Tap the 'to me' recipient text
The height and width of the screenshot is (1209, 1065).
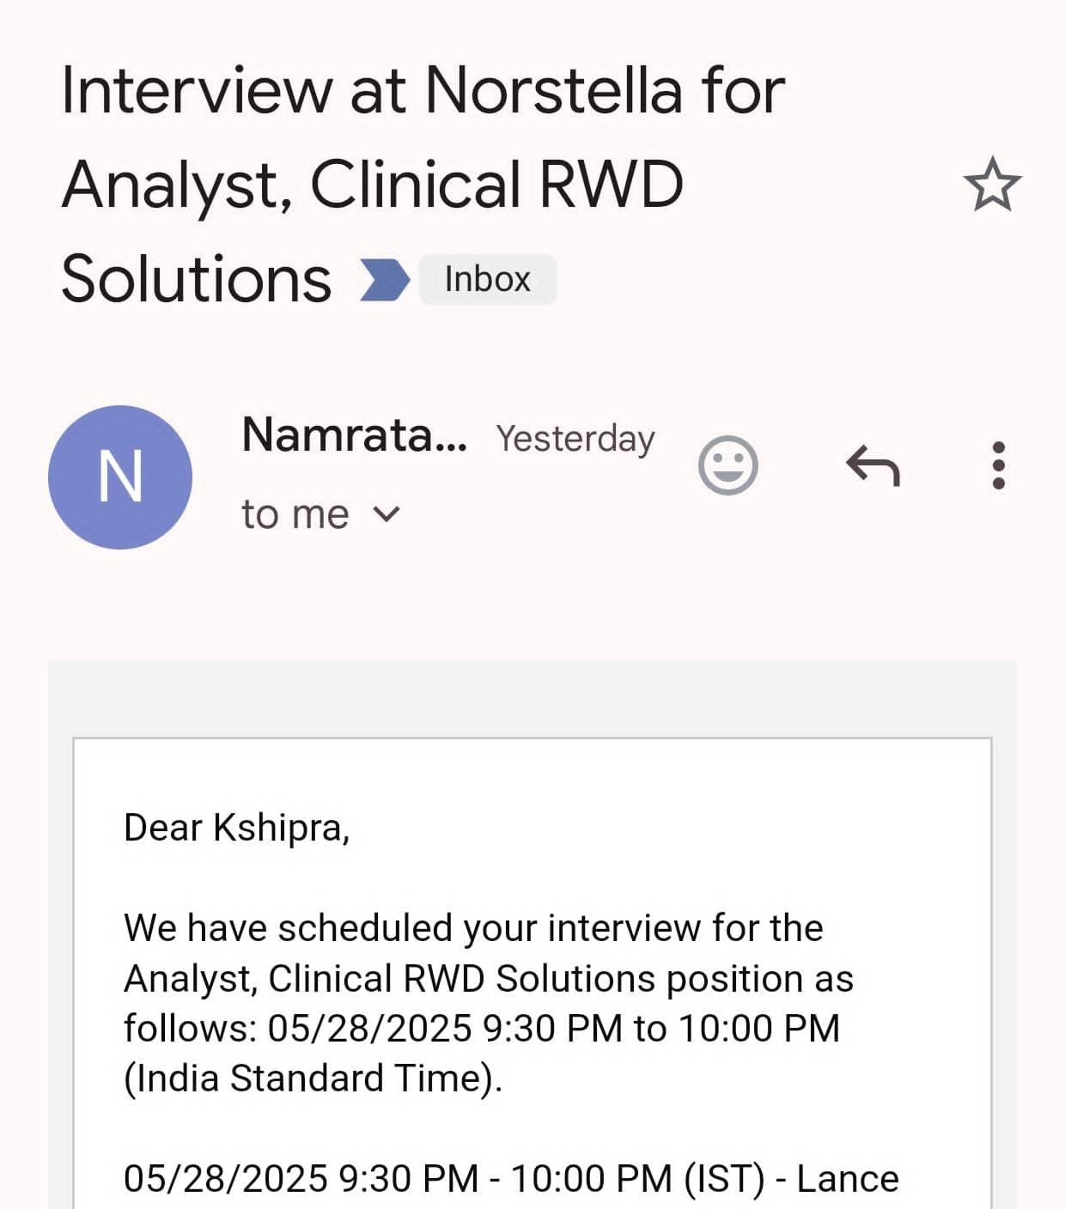point(295,515)
